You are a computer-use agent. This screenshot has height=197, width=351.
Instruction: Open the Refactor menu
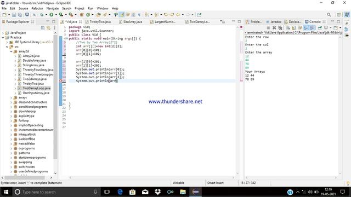(x=37, y=9)
